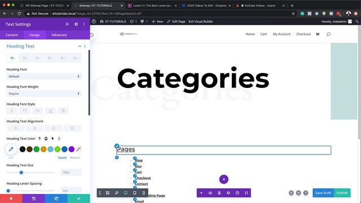This screenshot has height=203, width=361.
Task: Save changes with the green checkmark button
Action: tap(79, 198)
